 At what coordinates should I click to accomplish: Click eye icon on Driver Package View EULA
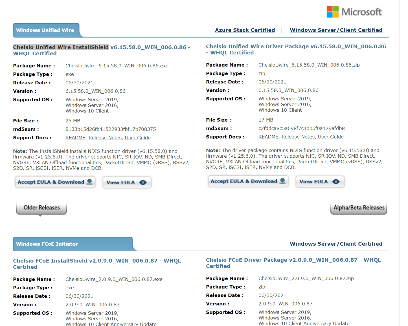336,182
